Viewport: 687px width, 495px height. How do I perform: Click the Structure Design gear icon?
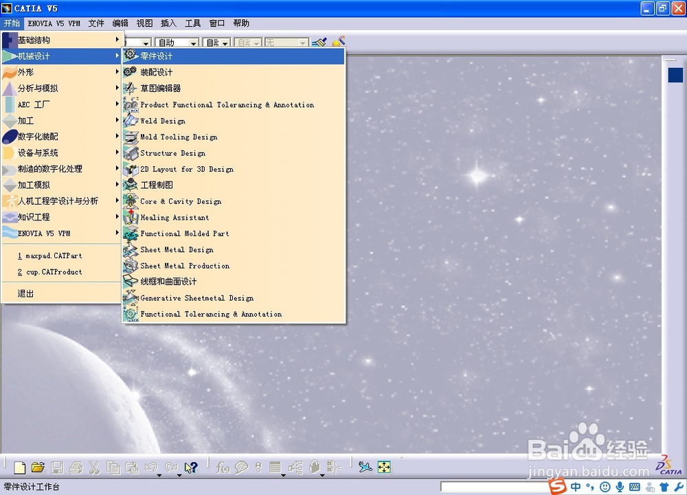[131, 153]
